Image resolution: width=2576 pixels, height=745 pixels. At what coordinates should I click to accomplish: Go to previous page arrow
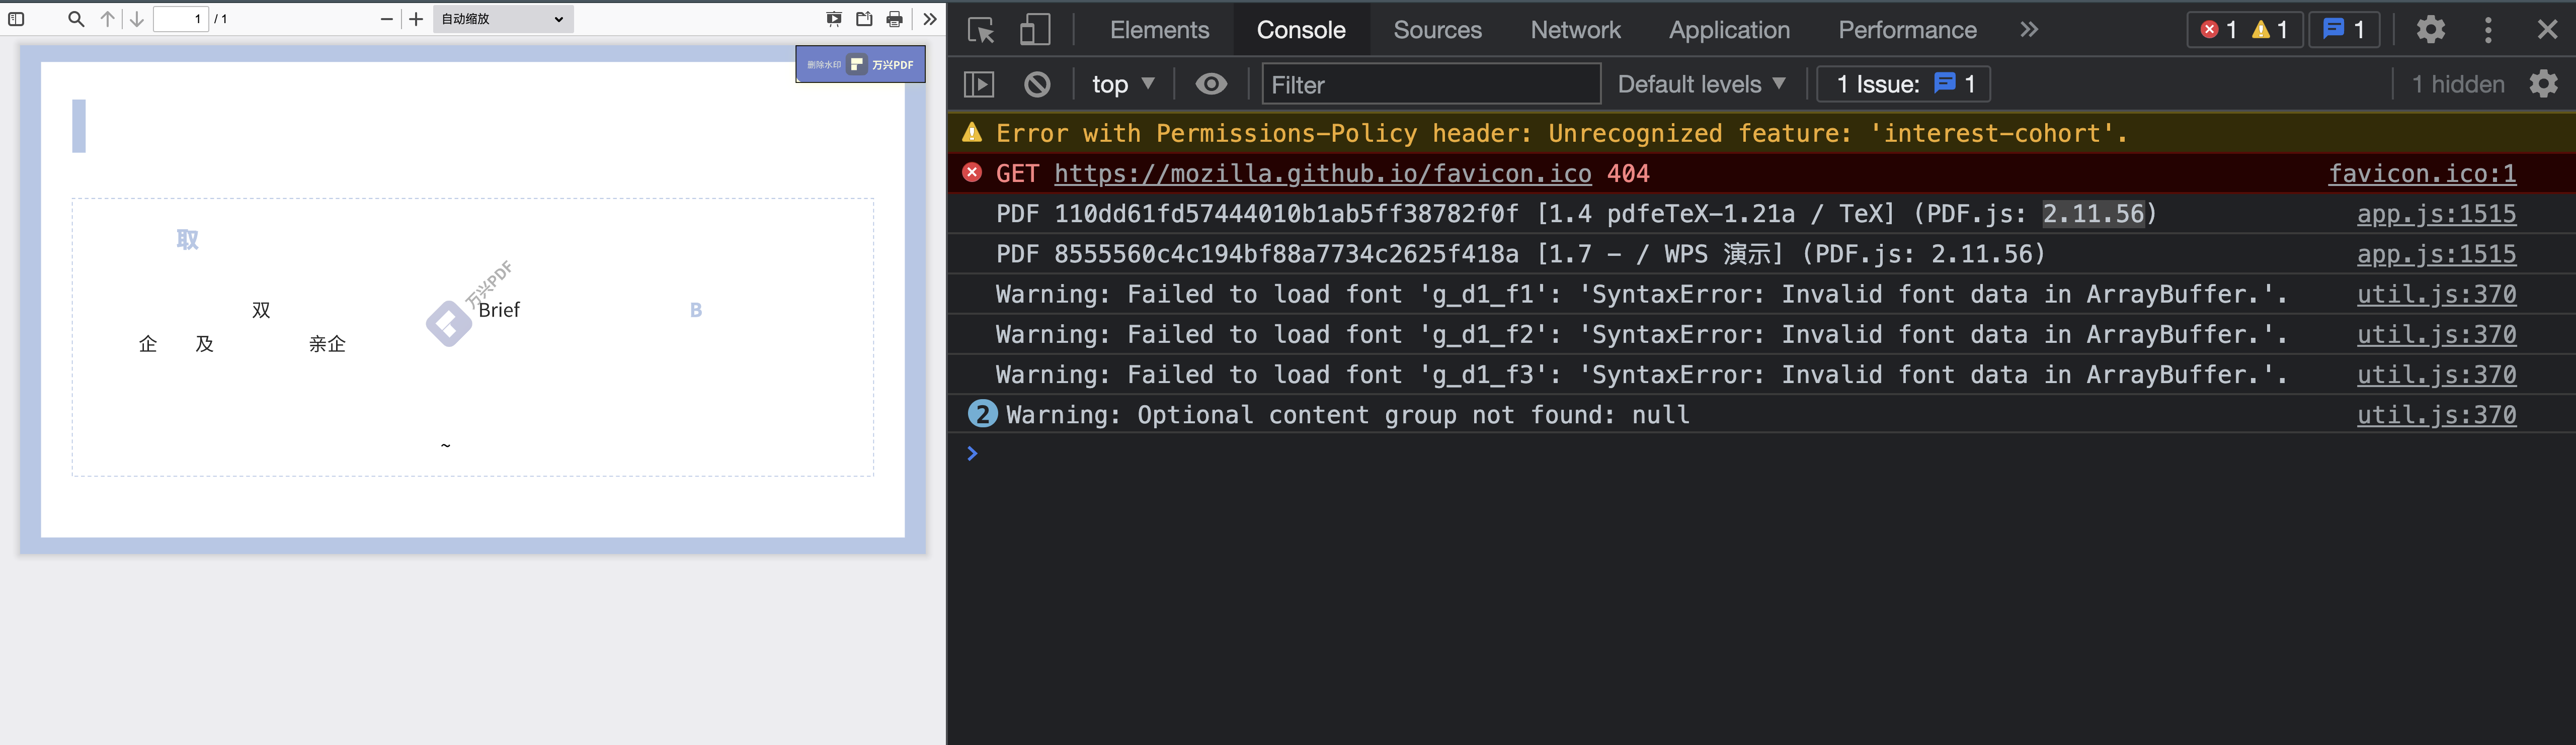(108, 19)
